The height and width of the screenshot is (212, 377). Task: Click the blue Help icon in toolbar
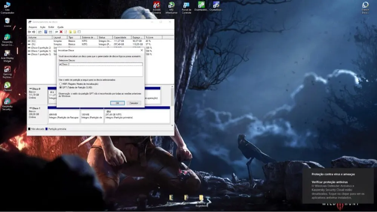(x=46, y=32)
